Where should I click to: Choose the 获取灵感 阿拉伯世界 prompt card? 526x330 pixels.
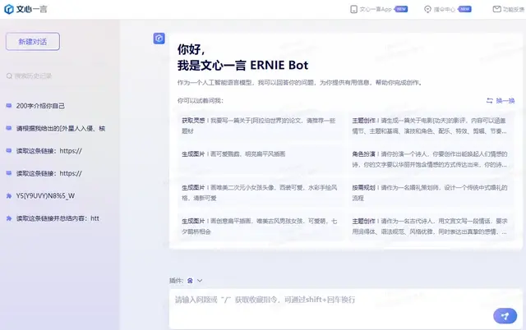[x=261, y=126]
